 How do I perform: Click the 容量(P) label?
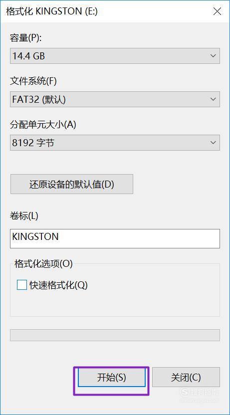pyautogui.click(x=26, y=38)
